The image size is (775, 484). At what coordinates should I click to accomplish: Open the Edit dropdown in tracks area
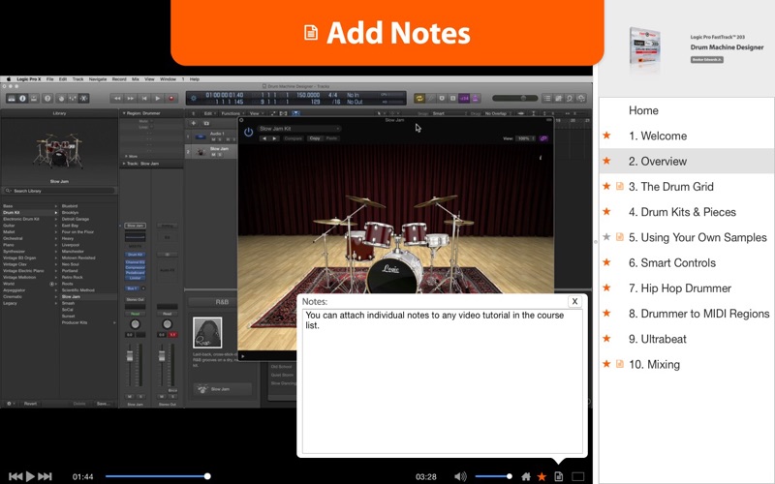pos(209,113)
